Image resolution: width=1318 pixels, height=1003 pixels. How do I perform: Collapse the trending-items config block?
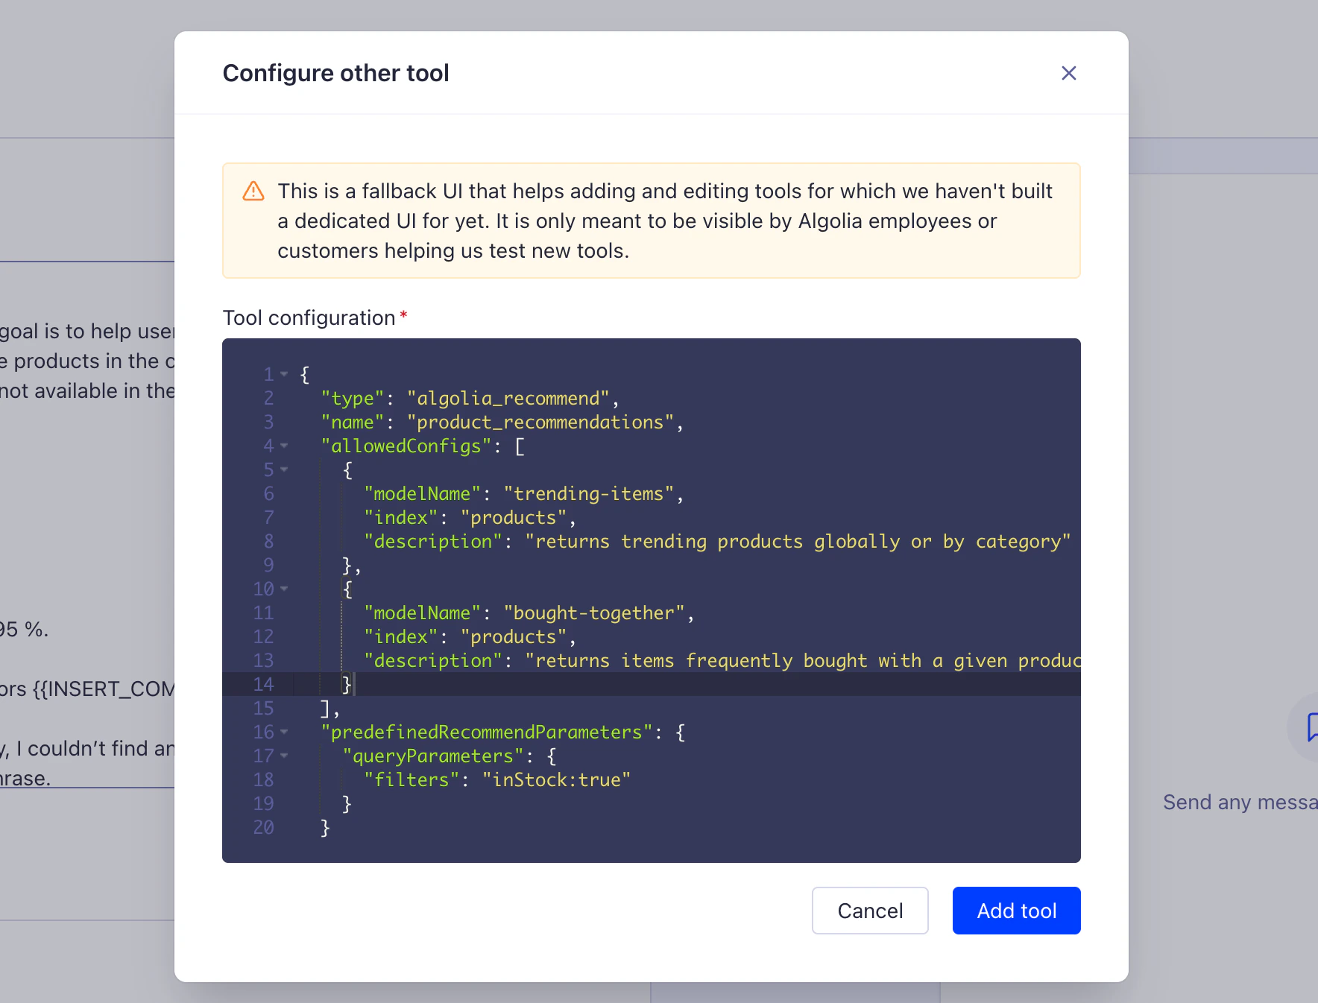point(284,469)
